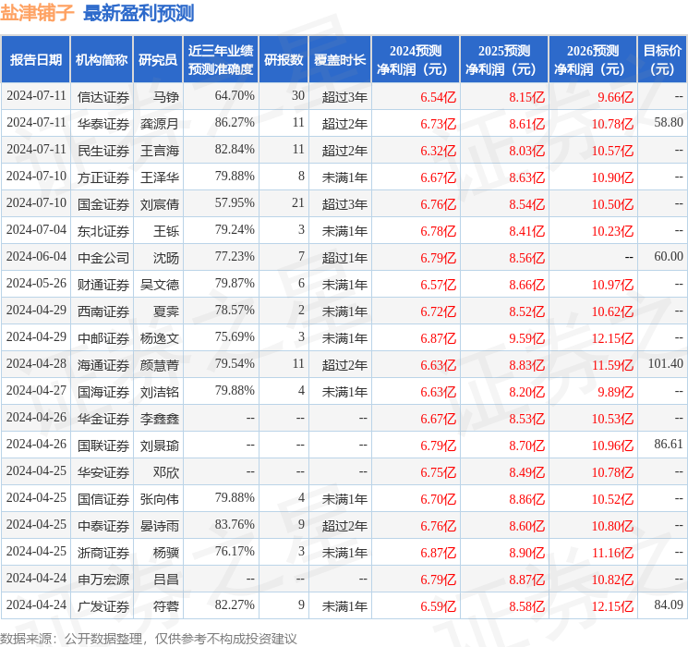Select the 机构简称 column header
The image size is (688, 647).
(x=102, y=60)
